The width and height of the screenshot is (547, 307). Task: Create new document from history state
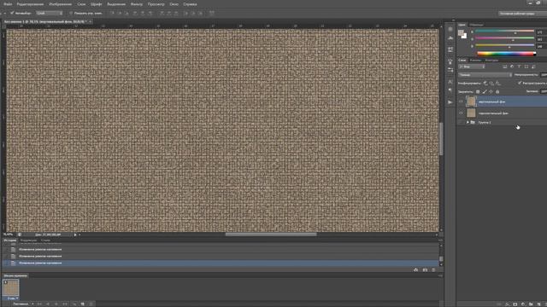[415, 269]
